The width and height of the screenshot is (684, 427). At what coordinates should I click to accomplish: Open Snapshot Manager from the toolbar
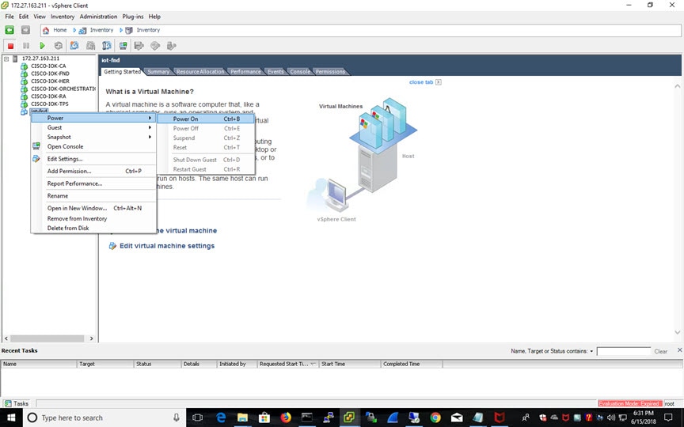coord(107,46)
